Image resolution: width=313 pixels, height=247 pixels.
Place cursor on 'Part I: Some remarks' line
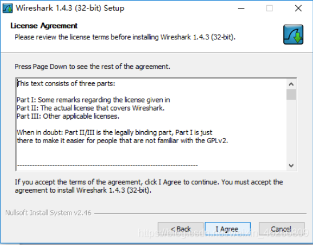point(93,100)
